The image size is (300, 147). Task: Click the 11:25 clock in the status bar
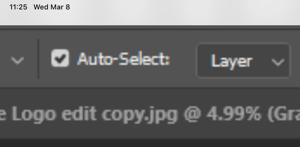pyautogui.click(x=18, y=7)
